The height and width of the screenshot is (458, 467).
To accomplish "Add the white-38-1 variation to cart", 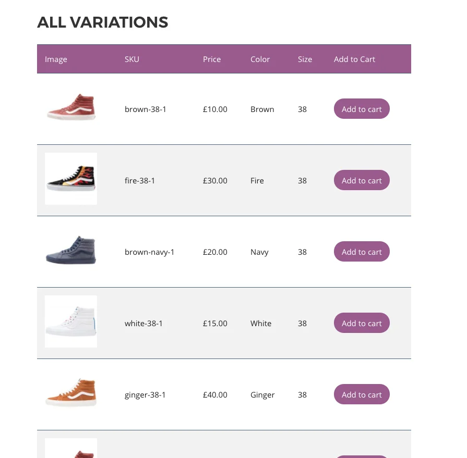I will (x=362, y=323).
